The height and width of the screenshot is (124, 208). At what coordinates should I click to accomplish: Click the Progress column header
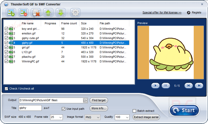(50, 23)
